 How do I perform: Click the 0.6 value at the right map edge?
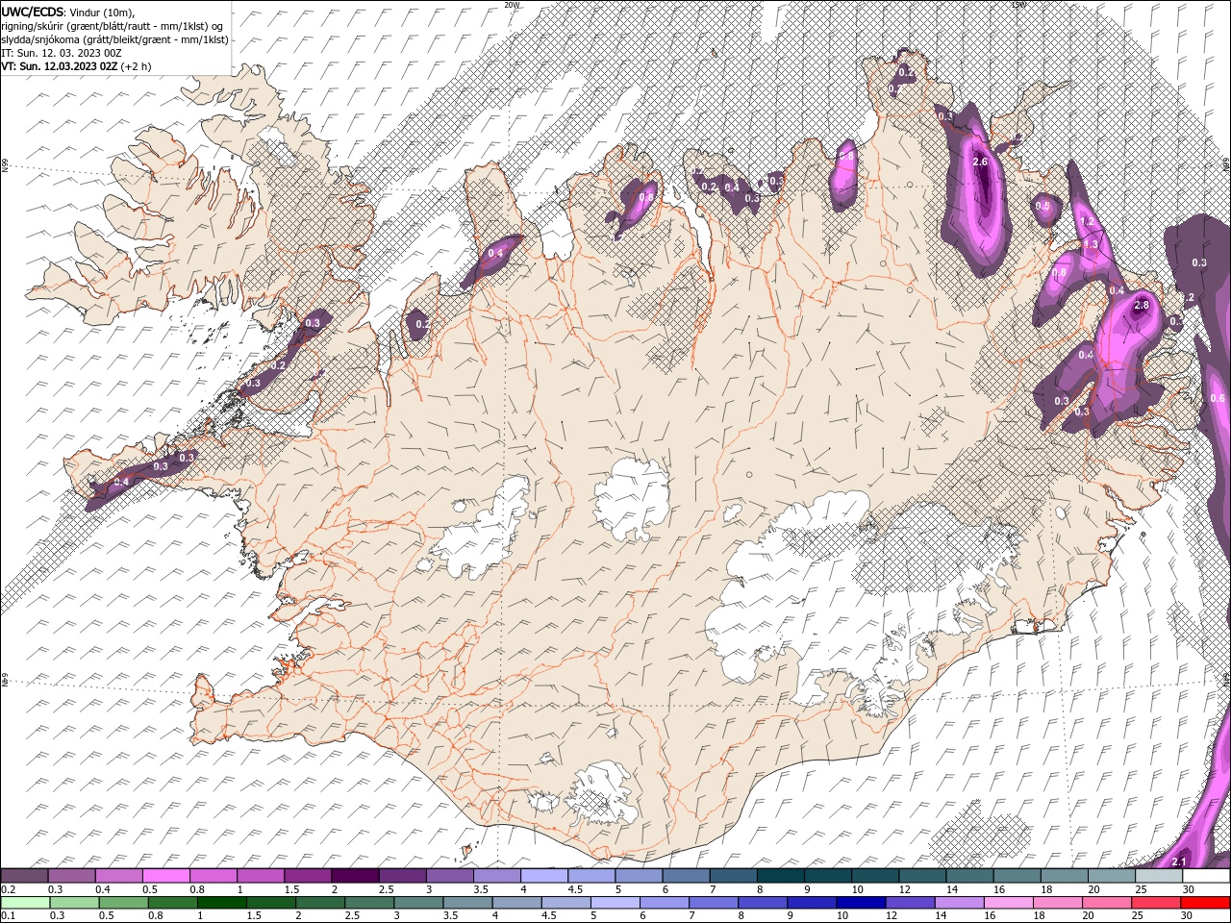[x=1217, y=399]
